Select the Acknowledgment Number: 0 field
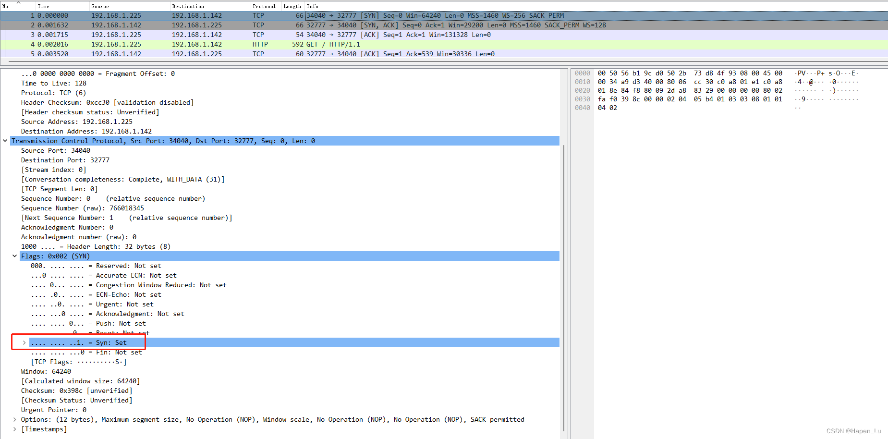The width and height of the screenshot is (888, 439). pyautogui.click(x=67, y=227)
